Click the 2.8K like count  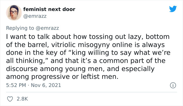(22, 99)
